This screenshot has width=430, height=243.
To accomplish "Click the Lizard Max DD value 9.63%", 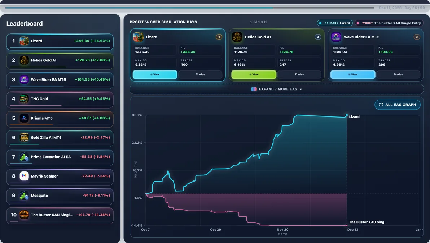I will click(x=141, y=65).
